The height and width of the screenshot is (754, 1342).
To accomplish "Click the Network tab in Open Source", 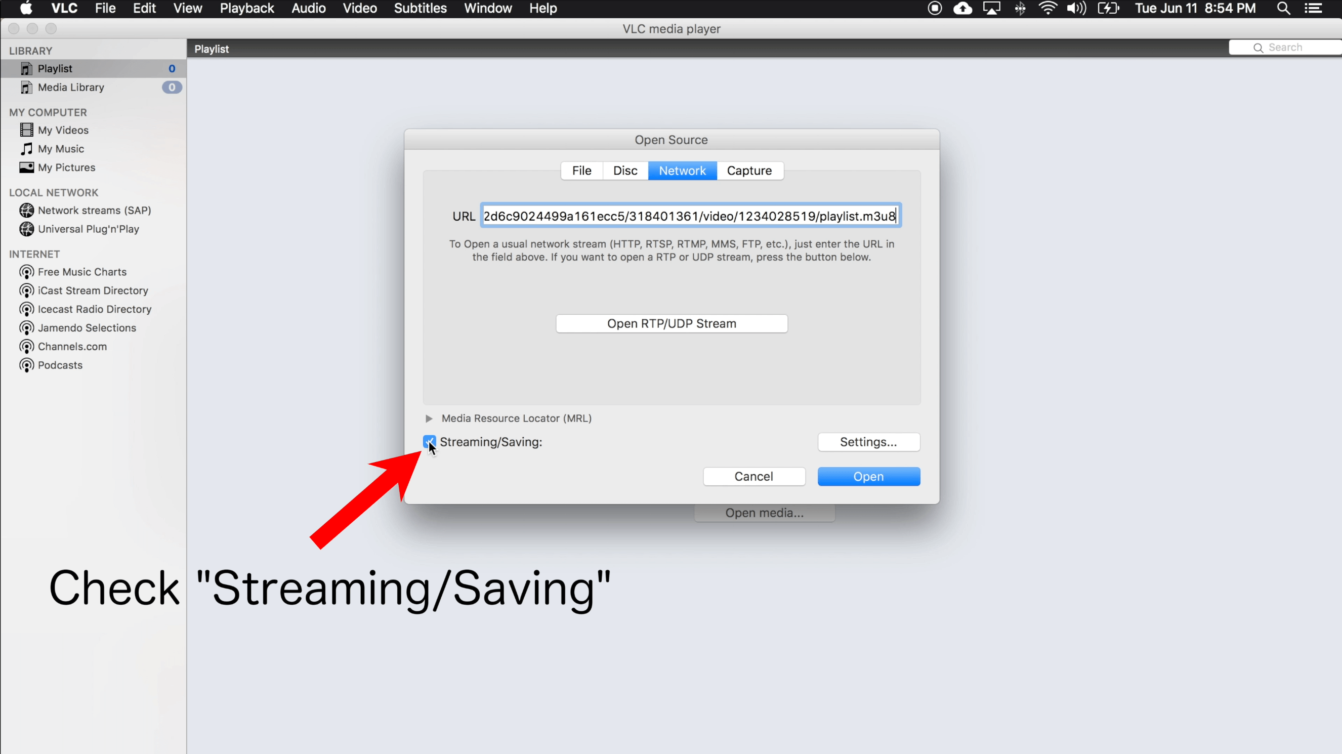I will [x=682, y=171].
